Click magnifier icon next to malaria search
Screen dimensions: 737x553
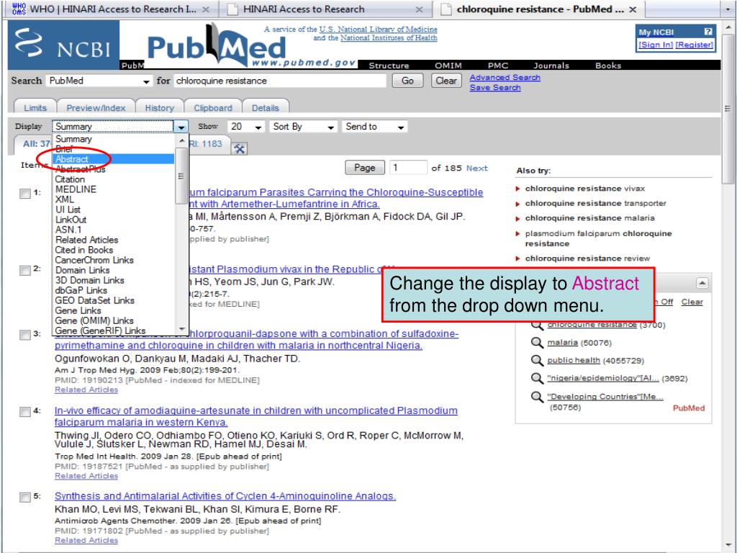[x=537, y=342]
